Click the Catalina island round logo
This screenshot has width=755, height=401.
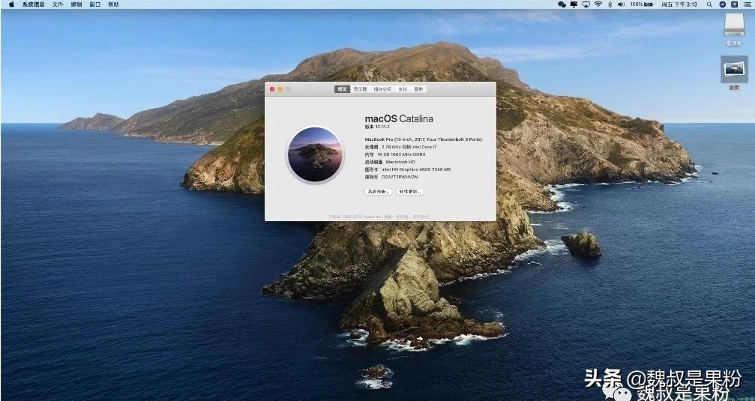[315, 154]
